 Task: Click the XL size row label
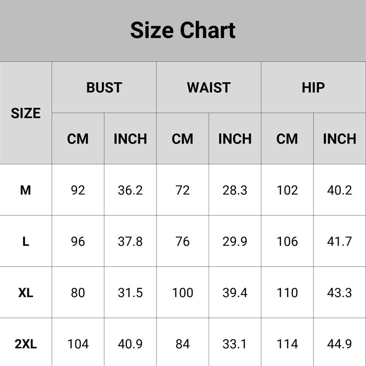26,292
